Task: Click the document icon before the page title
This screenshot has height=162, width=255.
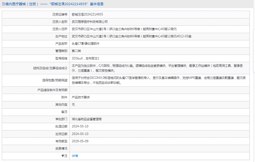Action: pos(3,4)
